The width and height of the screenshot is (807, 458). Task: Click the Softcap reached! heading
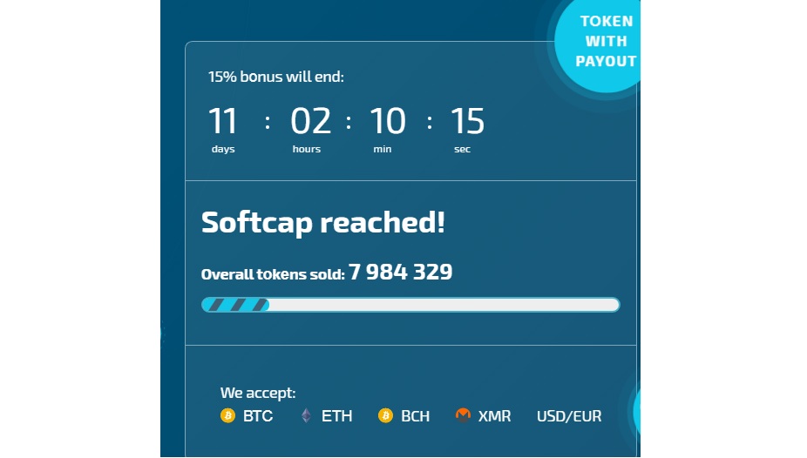tap(323, 222)
